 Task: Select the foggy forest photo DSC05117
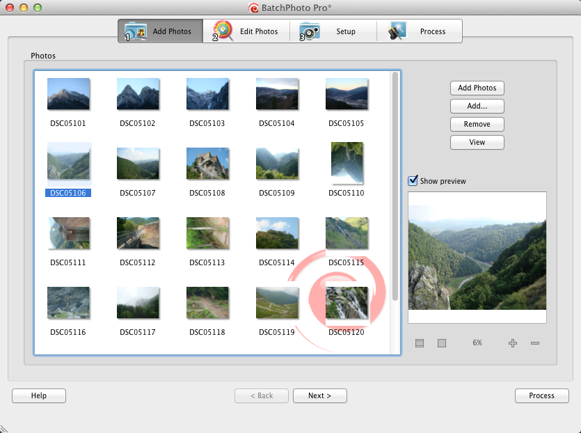pyautogui.click(x=138, y=303)
